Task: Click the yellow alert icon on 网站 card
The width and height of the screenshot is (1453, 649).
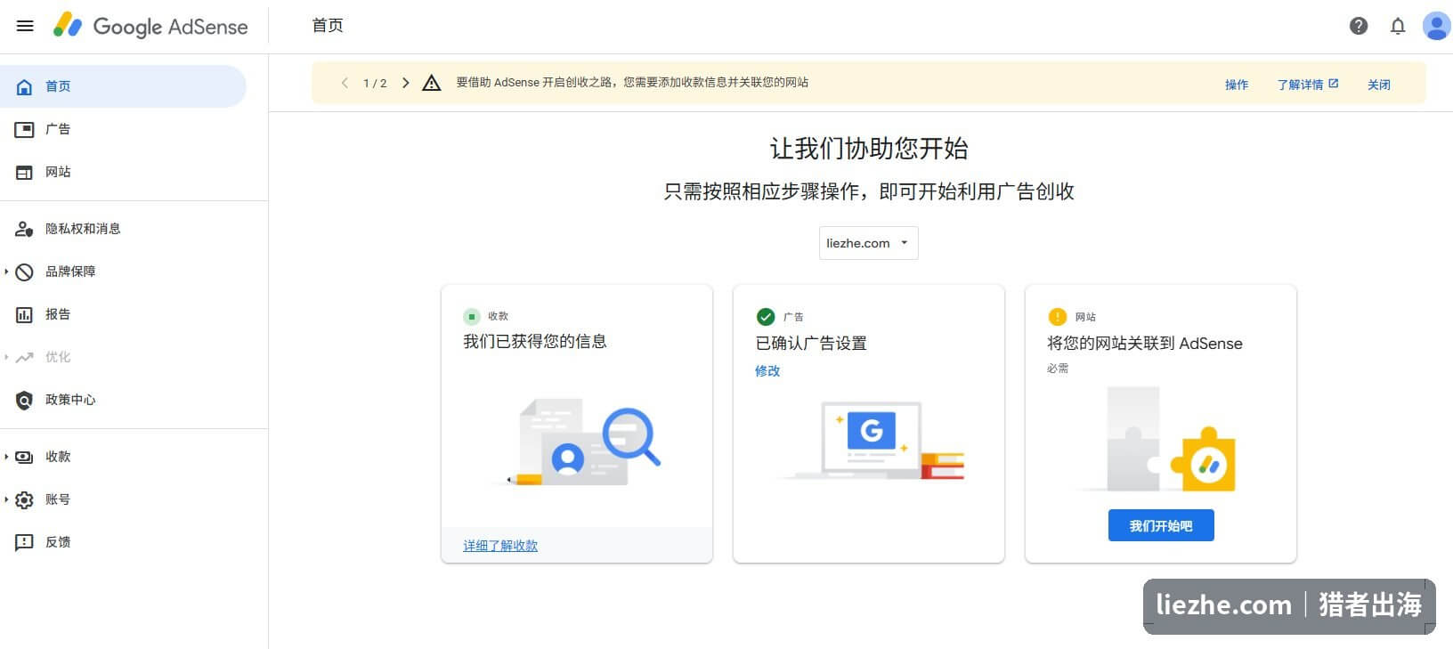Action: [x=1057, y=317]
